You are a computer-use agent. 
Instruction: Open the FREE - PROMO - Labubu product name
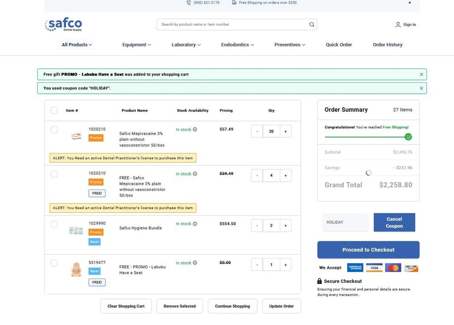(x=143, y=270)
